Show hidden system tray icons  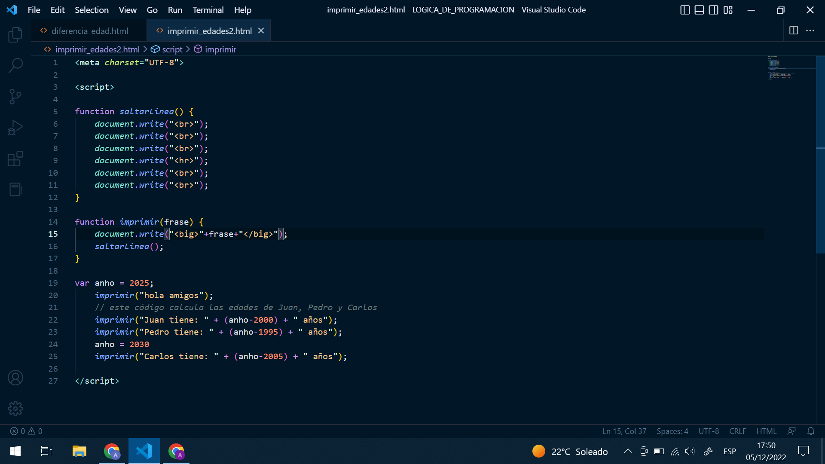pyautogui.click(x=628, y=451)
